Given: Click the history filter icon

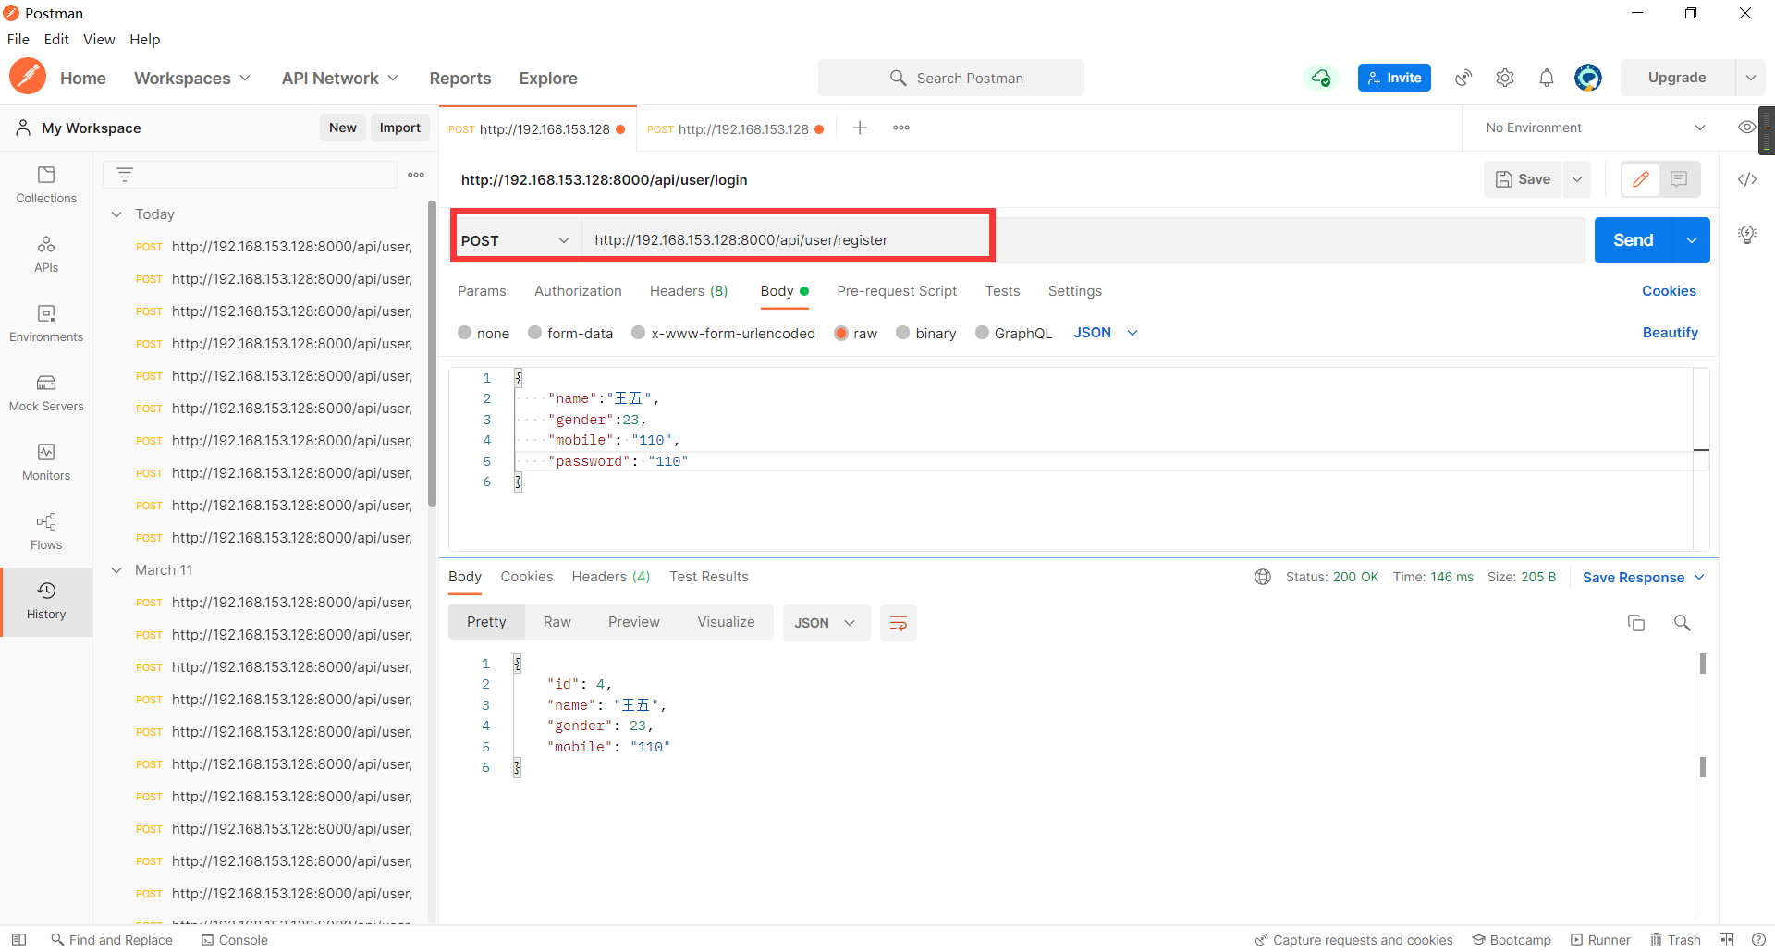Looking at the screenshot, I should point(125,175).
